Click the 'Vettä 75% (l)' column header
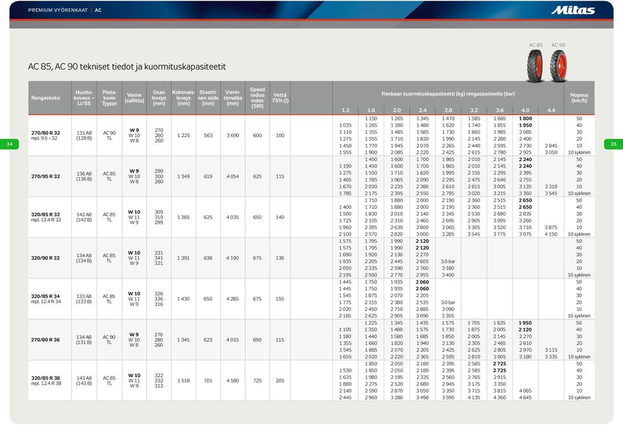Image resolution: width=623 pixels, height=425 pixels. (x=280, y=98)
